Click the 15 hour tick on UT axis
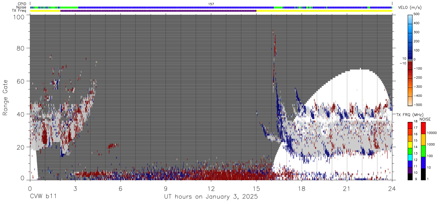Screen dimensions: 441x204 [x=256, y=188]
